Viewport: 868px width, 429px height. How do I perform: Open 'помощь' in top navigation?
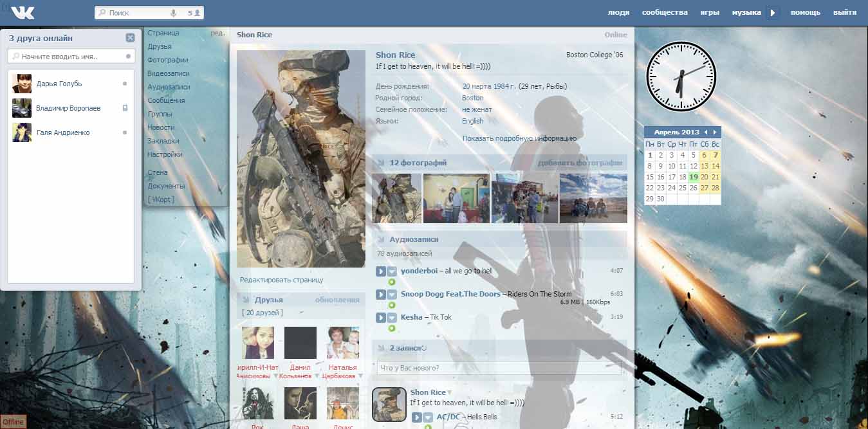(806, 12)
